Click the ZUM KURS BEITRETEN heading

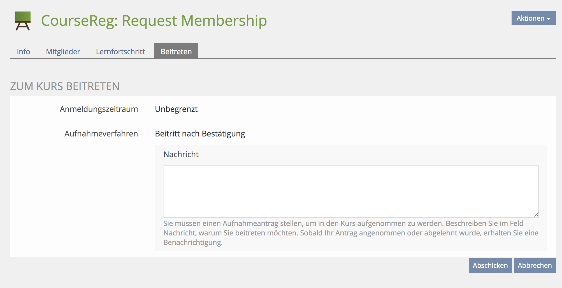pyautogui.click(x=65, y=86)
